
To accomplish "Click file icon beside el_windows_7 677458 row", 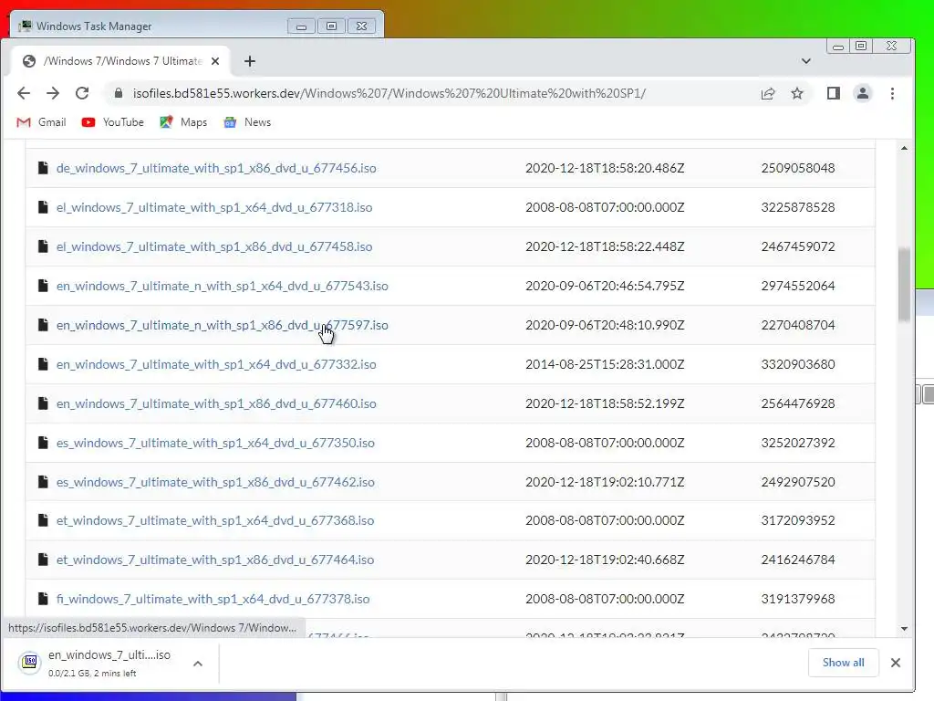I will 43,246.
